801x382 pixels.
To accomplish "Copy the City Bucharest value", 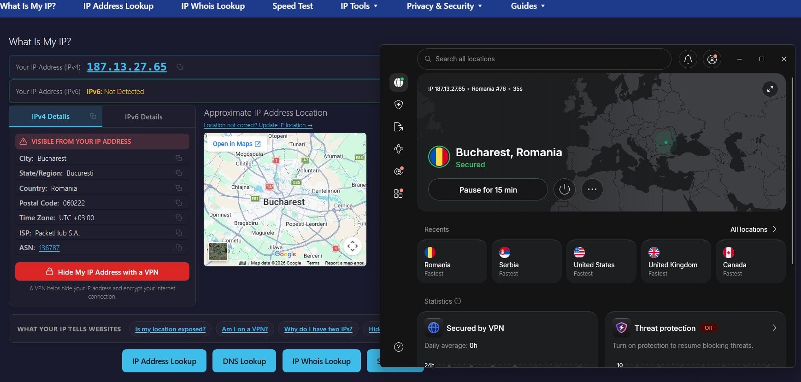I will pos(178,158).
